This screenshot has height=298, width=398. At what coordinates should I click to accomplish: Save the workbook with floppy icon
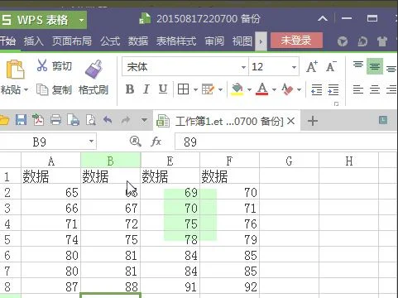(x=21, y=120)
